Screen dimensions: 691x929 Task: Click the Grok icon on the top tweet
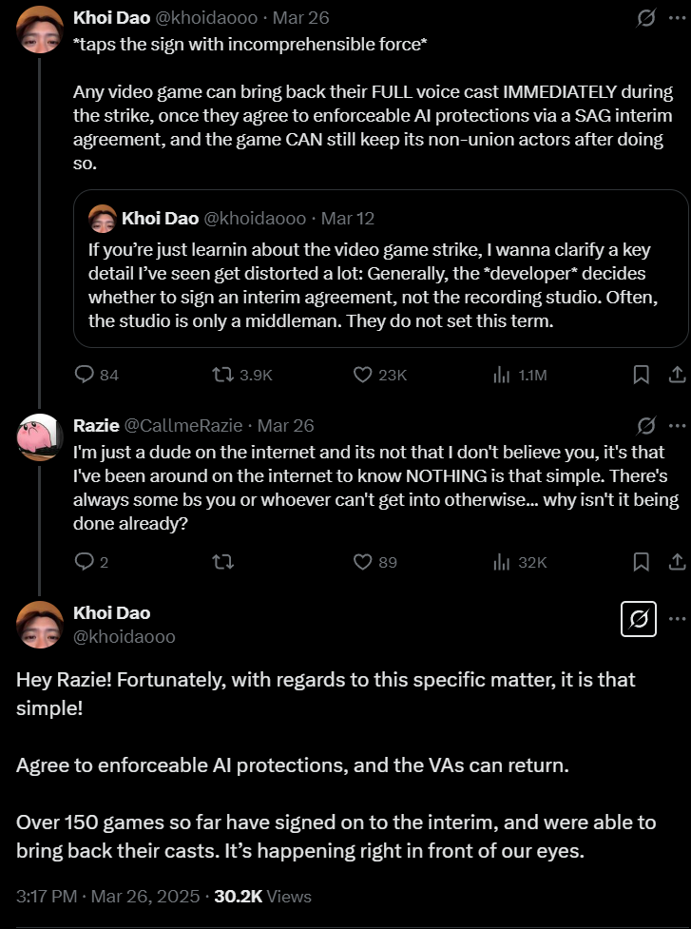pos(646,18)
